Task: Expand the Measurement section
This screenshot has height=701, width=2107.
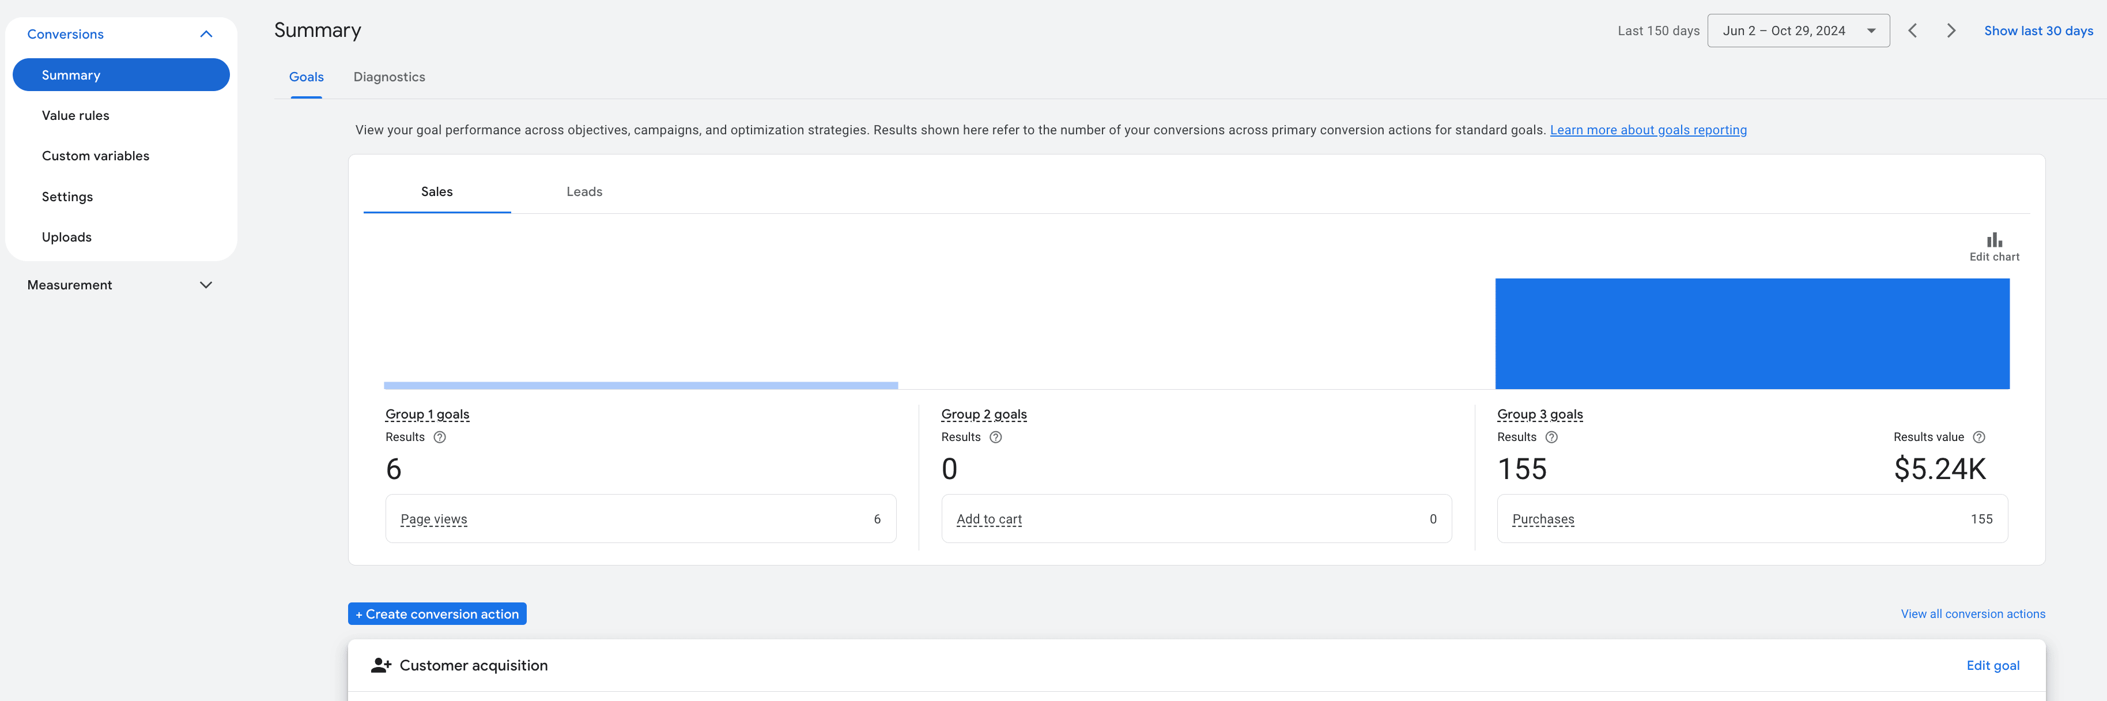Action: pos(205,285)
